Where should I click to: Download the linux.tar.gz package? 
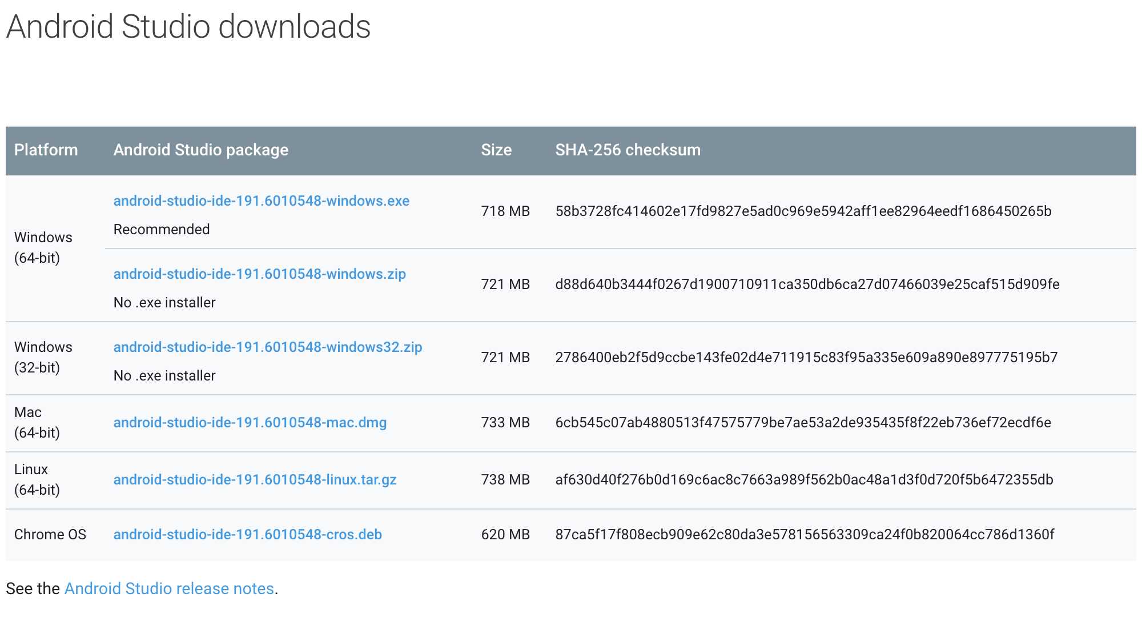(x=255, y=480)
